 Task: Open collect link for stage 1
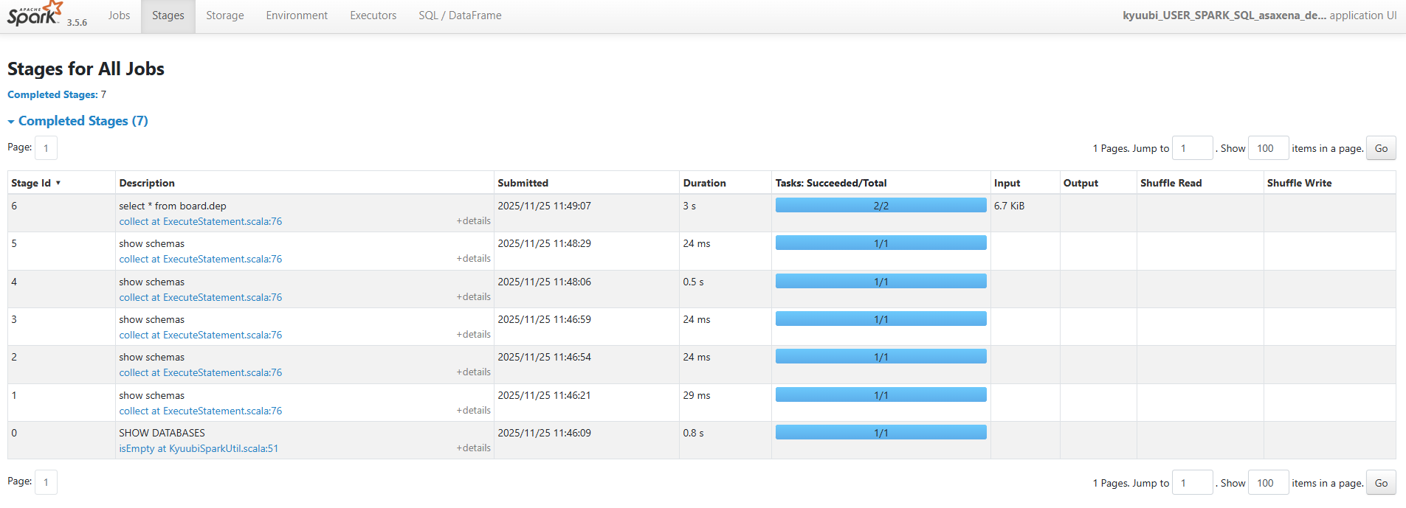[200, 411]
